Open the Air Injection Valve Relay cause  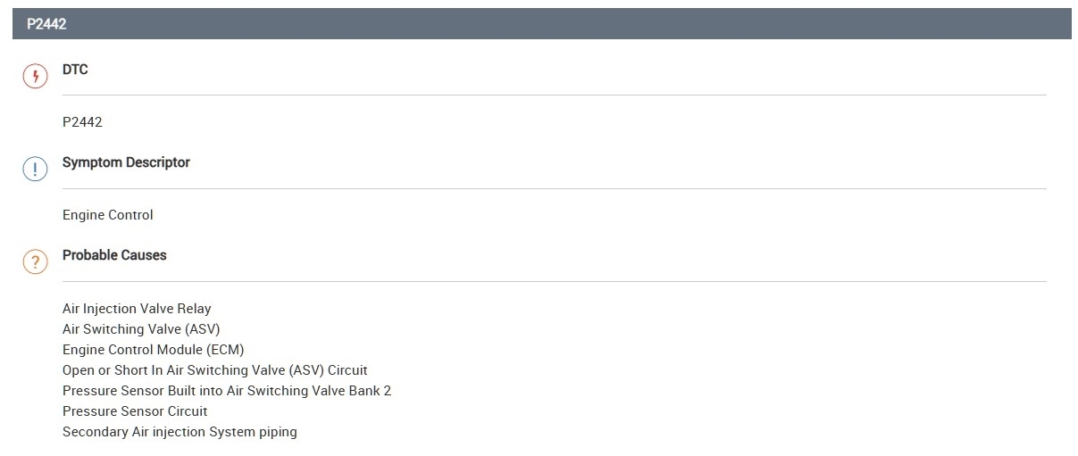click(x=137, y=309)
